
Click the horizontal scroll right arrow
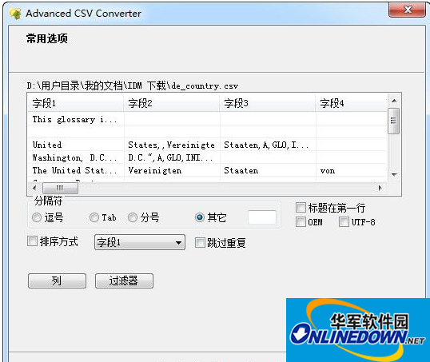pos(380,188)
